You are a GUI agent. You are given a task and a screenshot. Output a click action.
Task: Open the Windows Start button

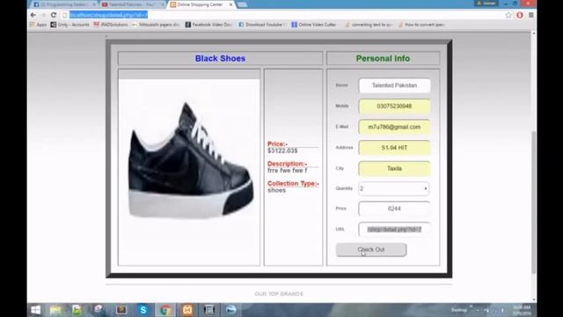tap(35, 310)
